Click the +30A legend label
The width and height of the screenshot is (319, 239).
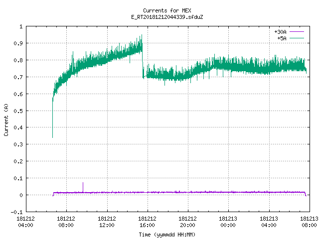click(x=280, y=32)
